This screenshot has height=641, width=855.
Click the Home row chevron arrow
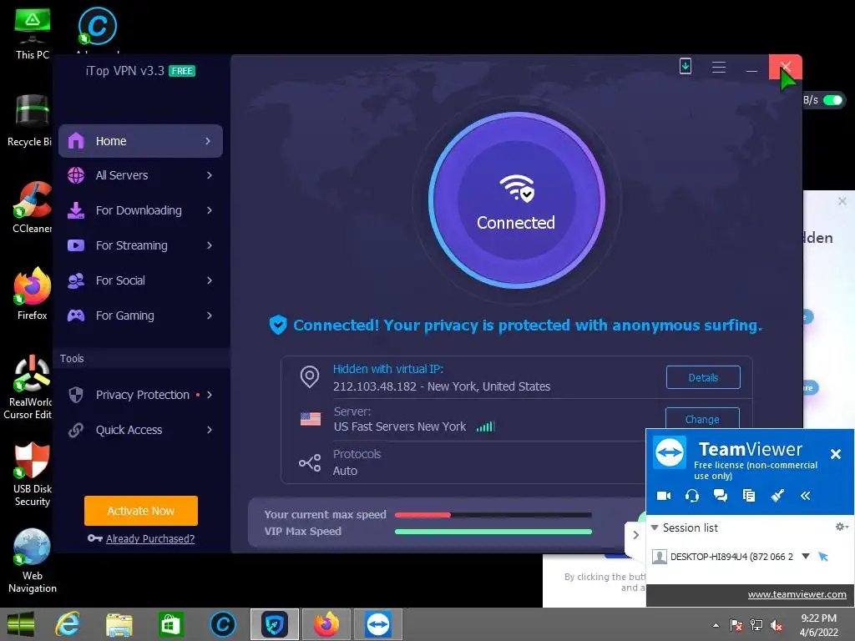click(208, 141)
